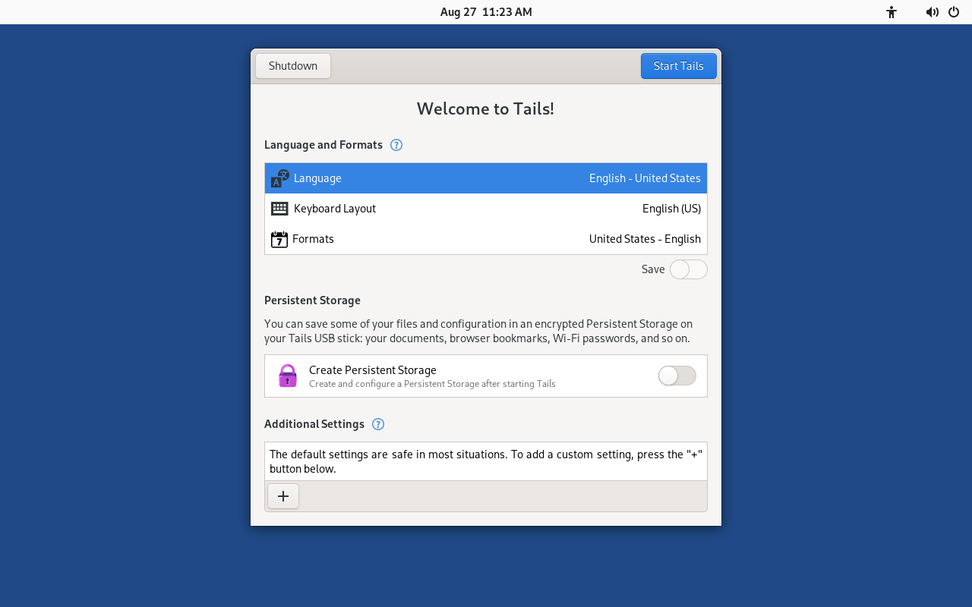Click the purple padlock icon
Viewport: 972px width, 607px height.
[288, 376]
